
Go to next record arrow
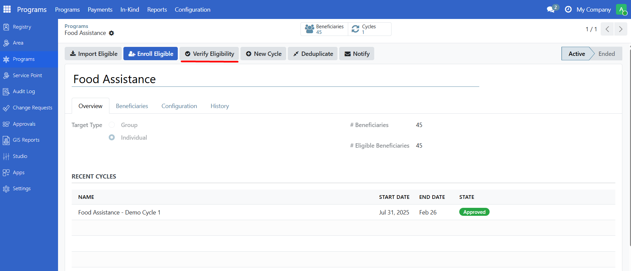click(621, 29)
